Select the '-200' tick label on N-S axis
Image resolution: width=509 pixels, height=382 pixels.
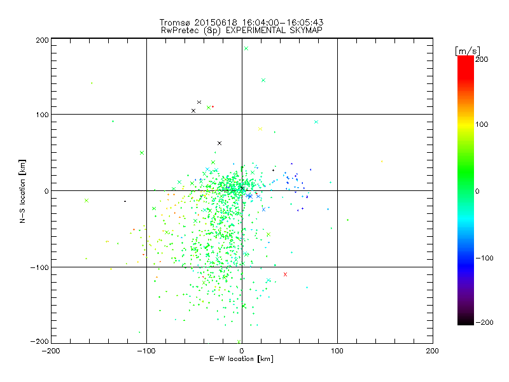pyautogui.click(x=39, y=341)
